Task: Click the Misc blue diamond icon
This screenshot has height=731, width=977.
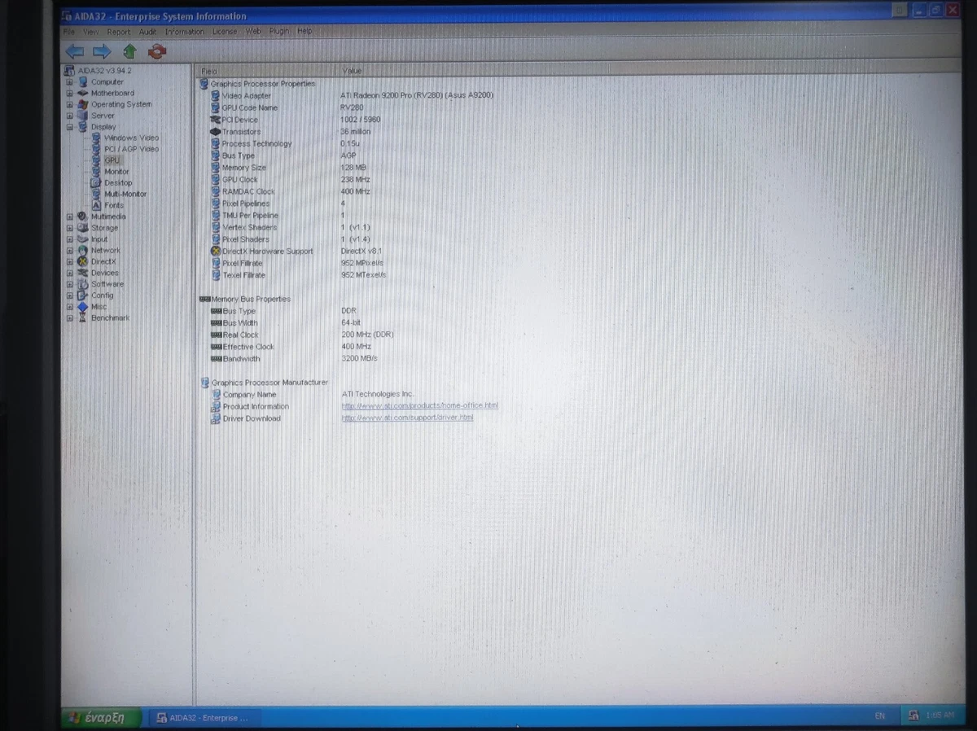Action: point(83,307)
